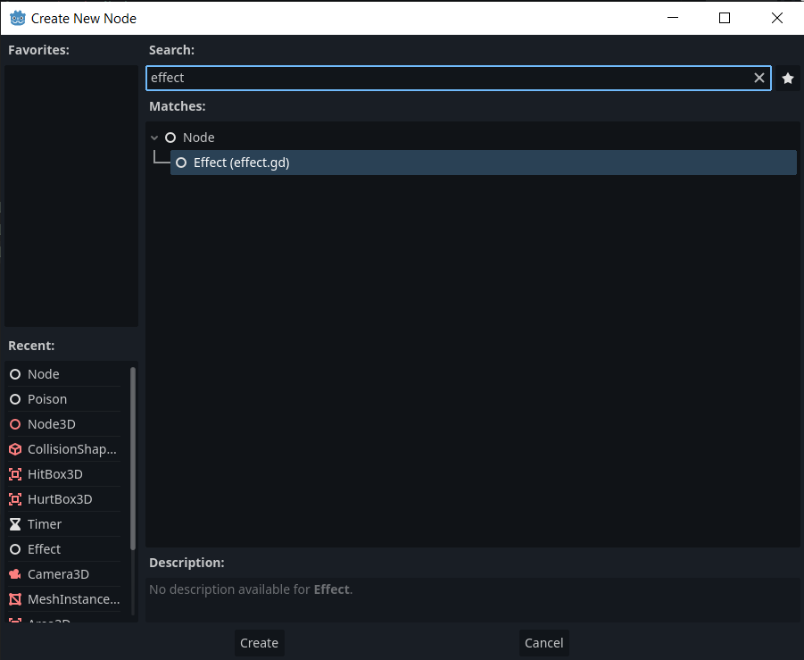Image resolution: width=804 pixels, height=660 pixels.
Task: Clear the effect search query
Action: point(758,78)
